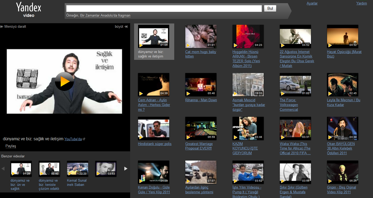Open the 'Asmalı Mescid' video thumbnail

click(248, 85)
